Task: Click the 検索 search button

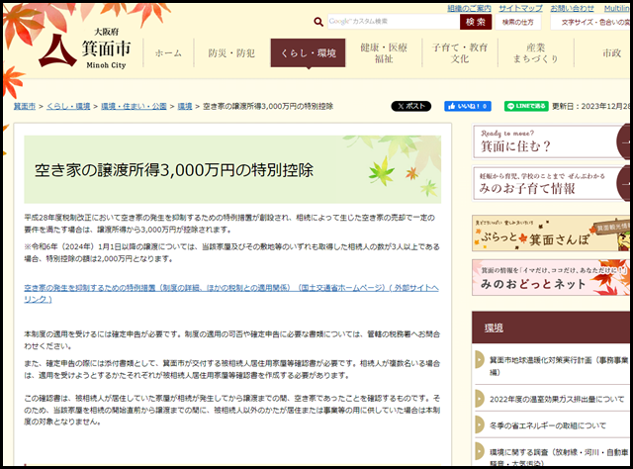Action: coord(476,22)
